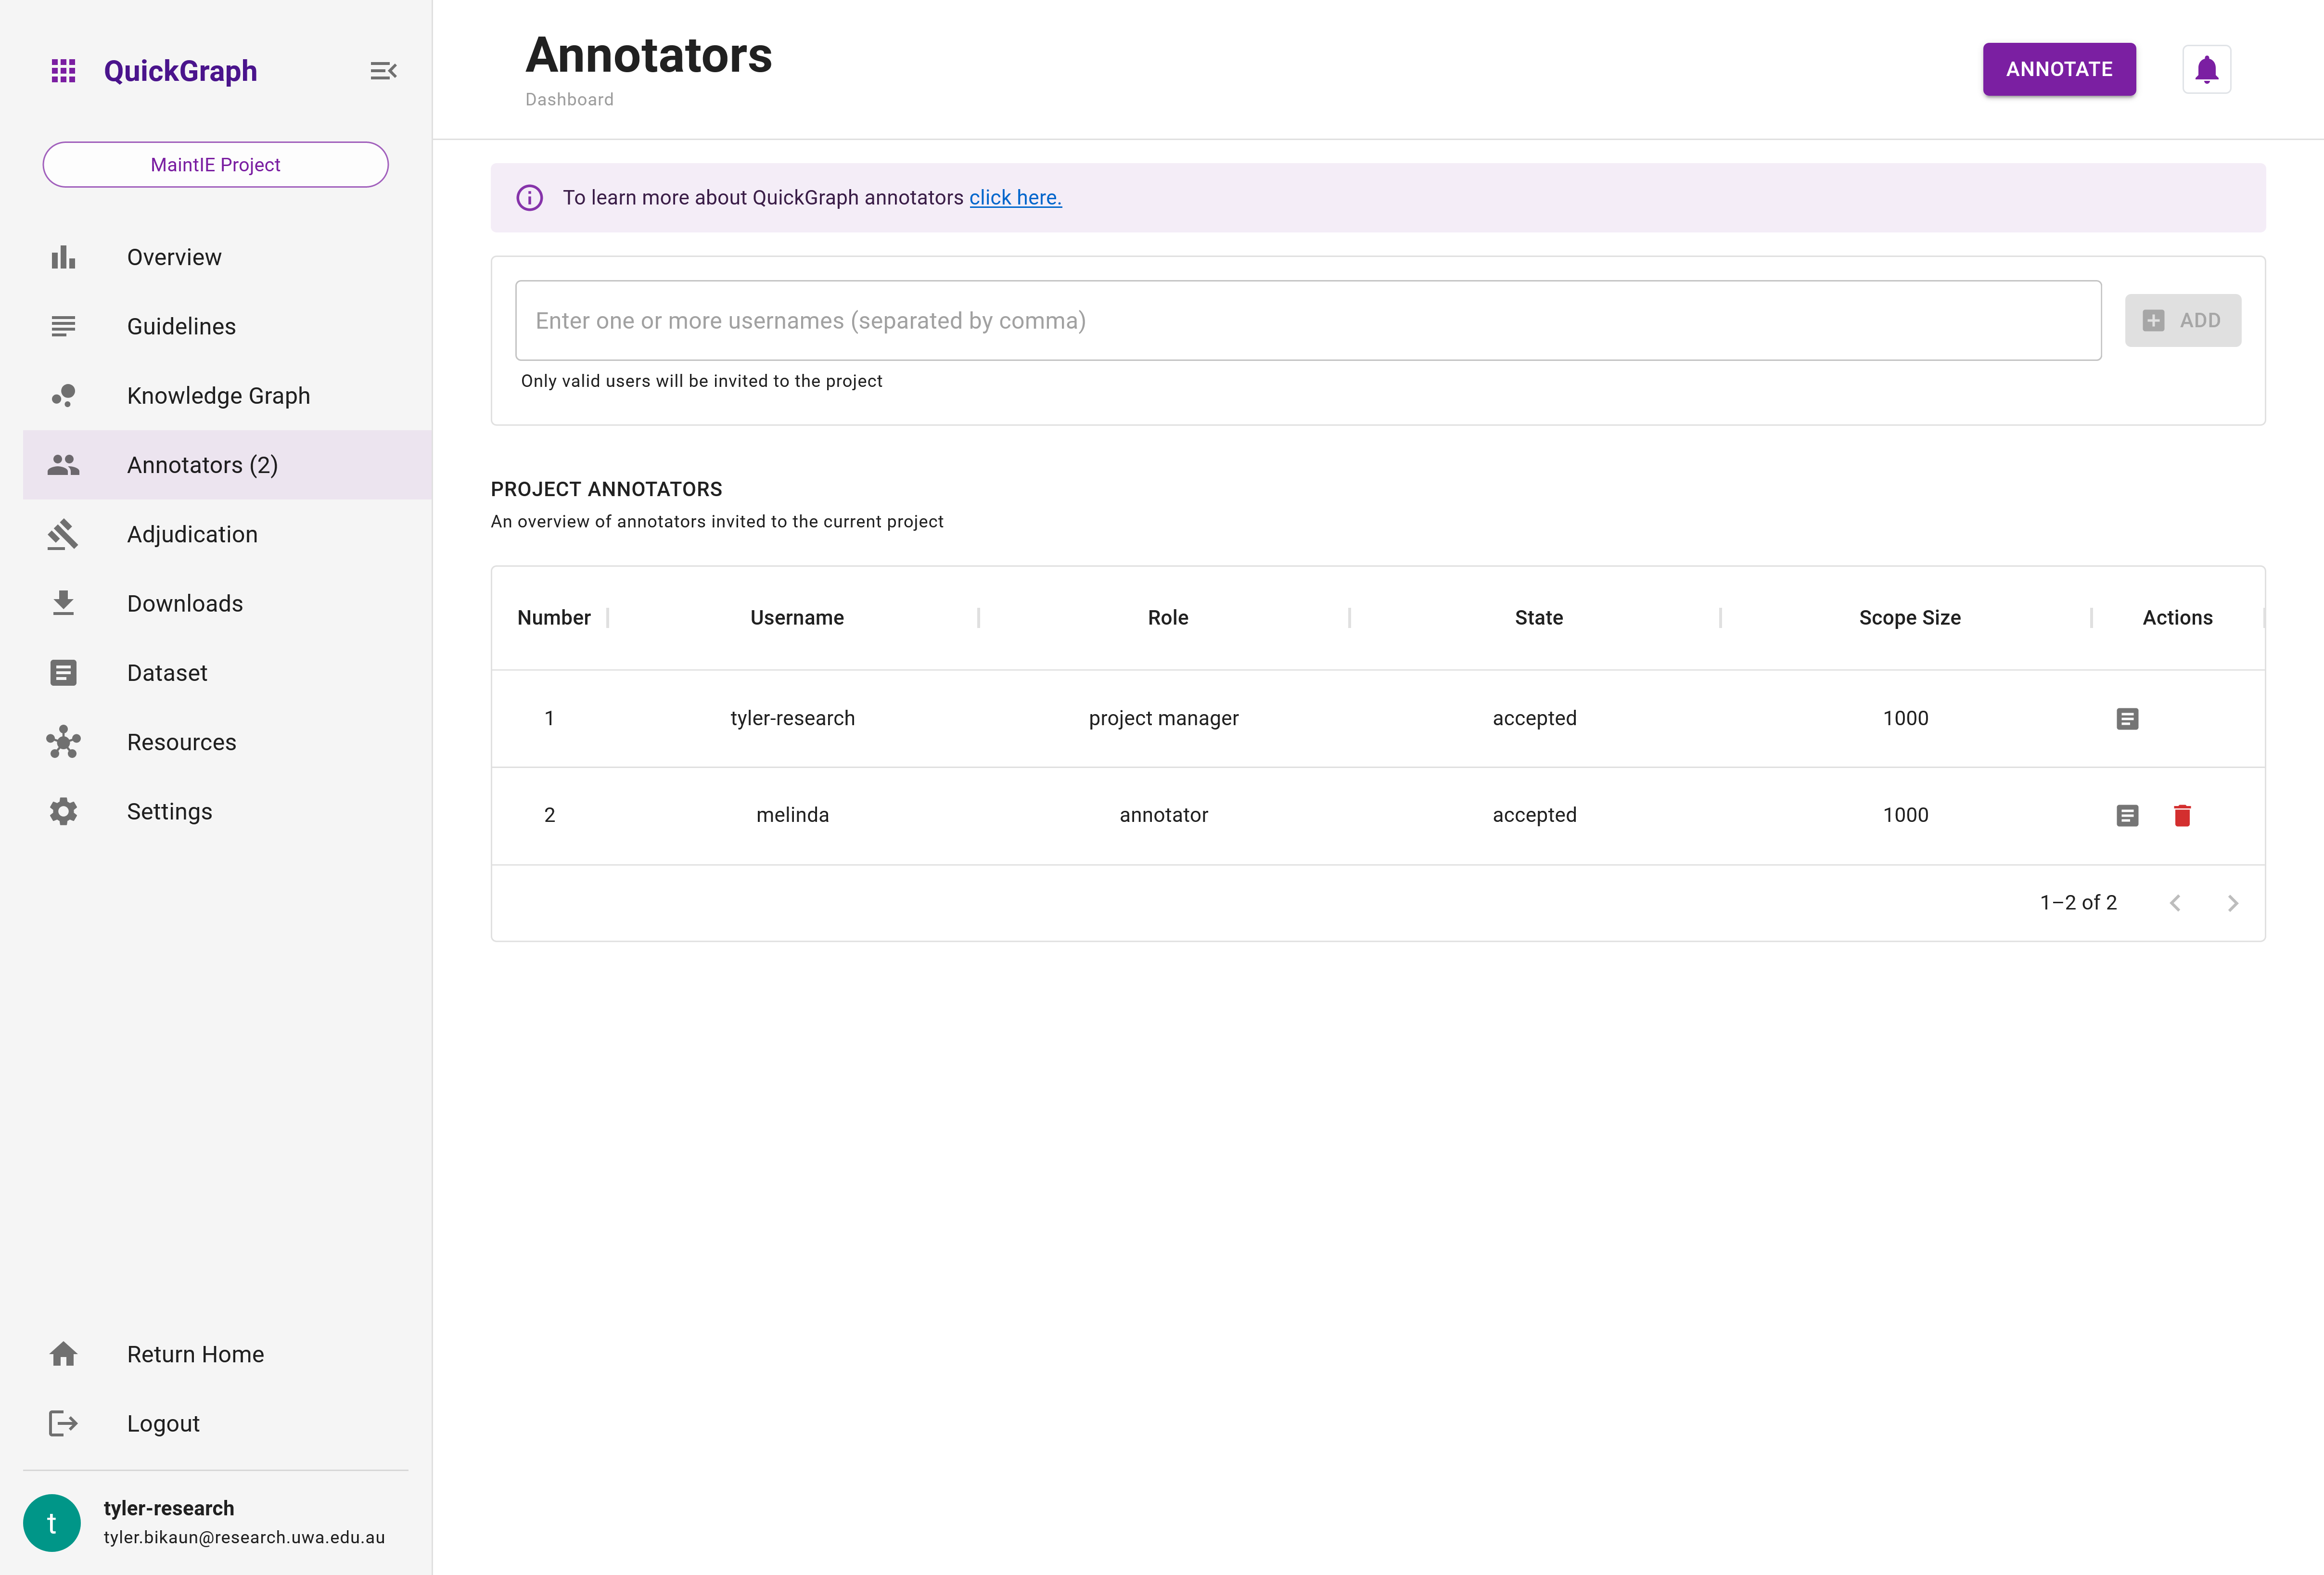Screen dimensions: 2324x1575
Task: Open the annotators documentation via click here
Action: (1015, 197)
